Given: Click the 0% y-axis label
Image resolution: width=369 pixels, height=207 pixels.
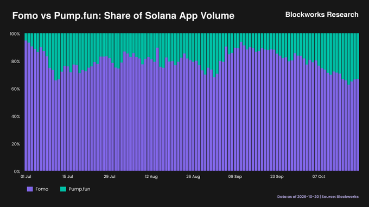Looking at the screenshot, I should click(17, 171).
